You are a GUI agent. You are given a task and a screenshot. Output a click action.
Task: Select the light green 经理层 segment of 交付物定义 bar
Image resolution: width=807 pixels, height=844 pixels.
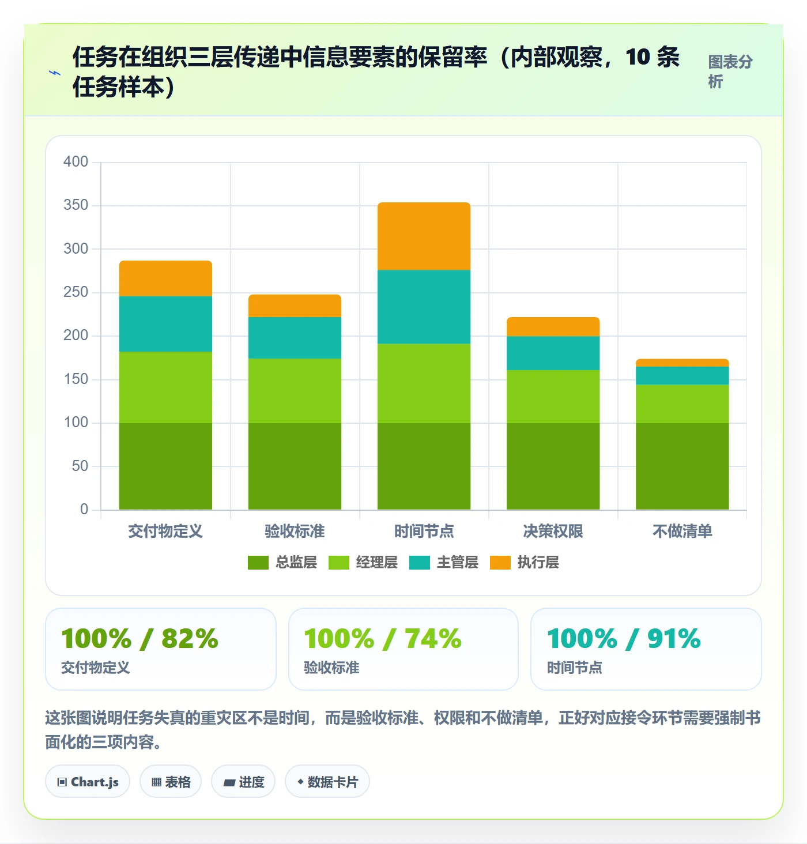pos(166,387)
